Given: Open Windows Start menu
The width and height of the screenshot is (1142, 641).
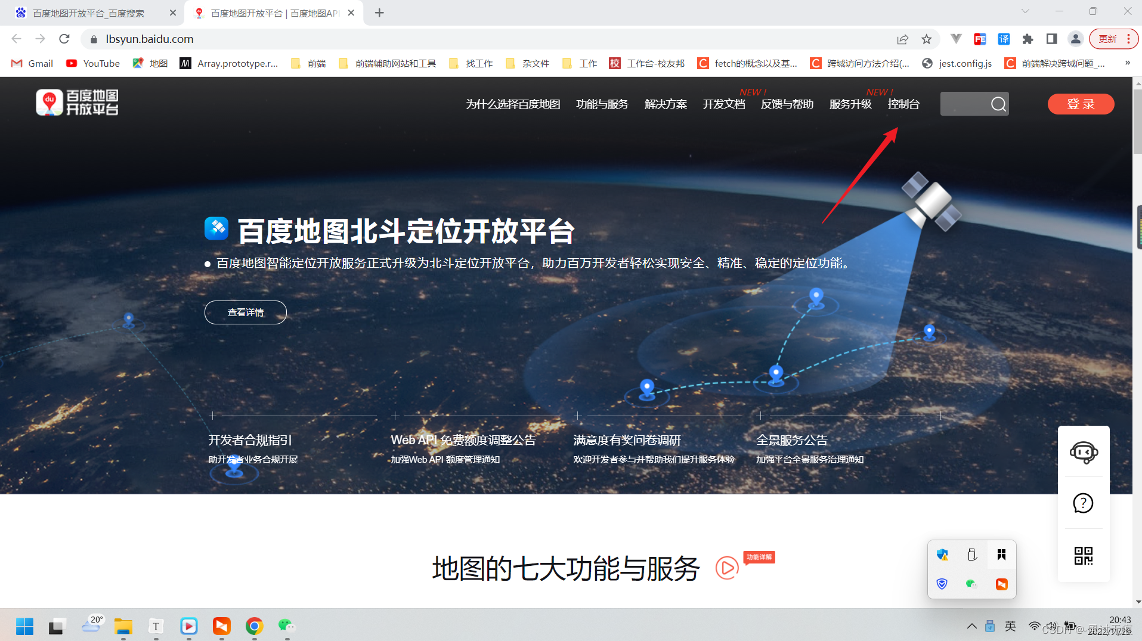Looking at the screenshot, I should point(24,626).
